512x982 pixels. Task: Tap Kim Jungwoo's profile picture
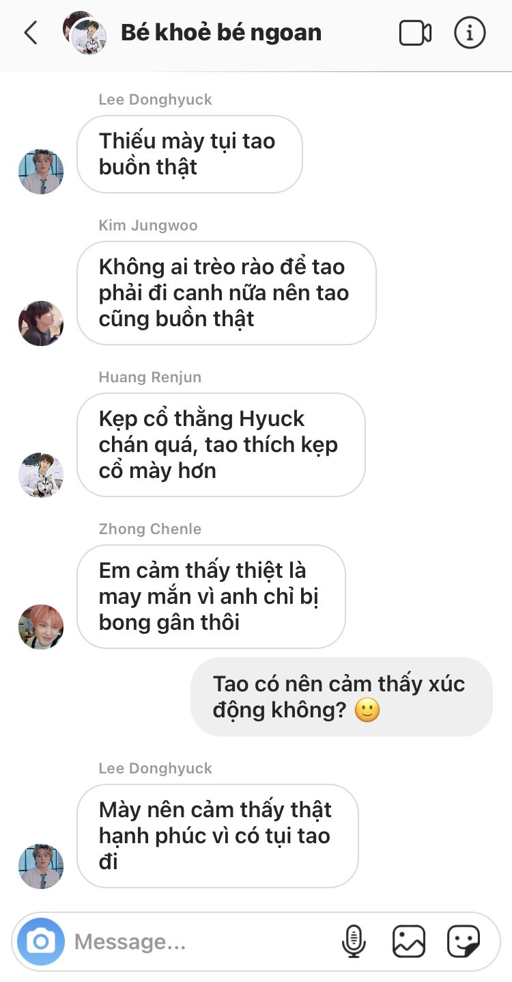(x=41, y=323)
